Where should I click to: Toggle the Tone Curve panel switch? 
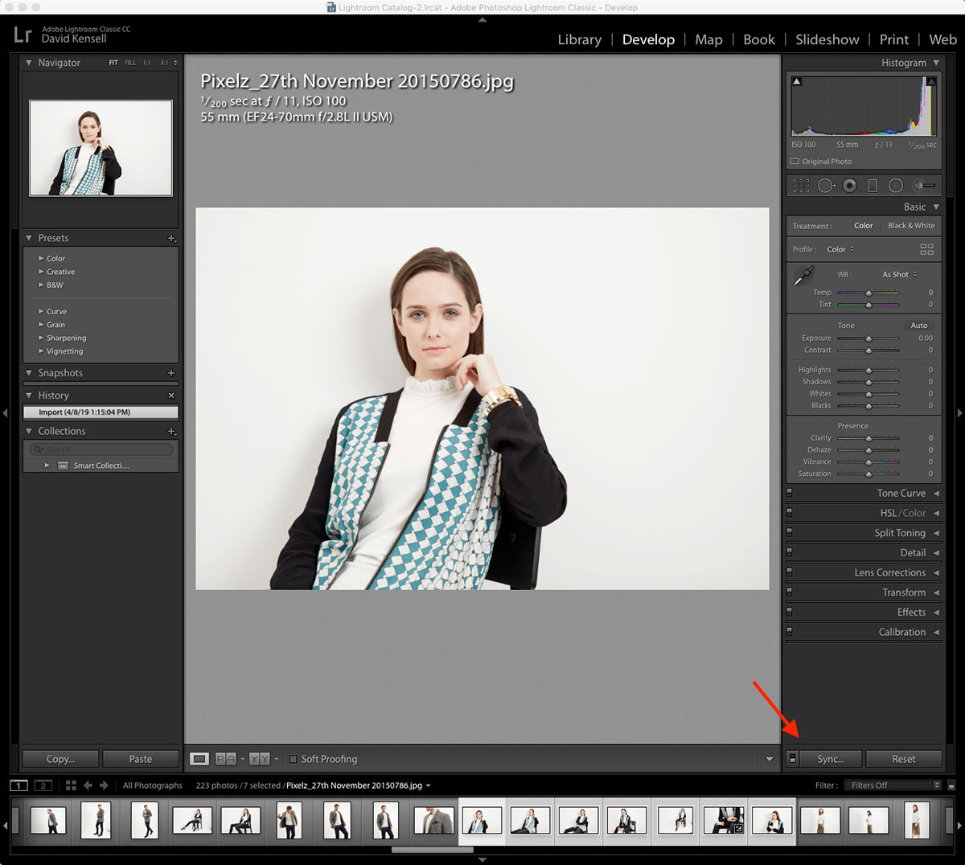[x=790, y=493]
